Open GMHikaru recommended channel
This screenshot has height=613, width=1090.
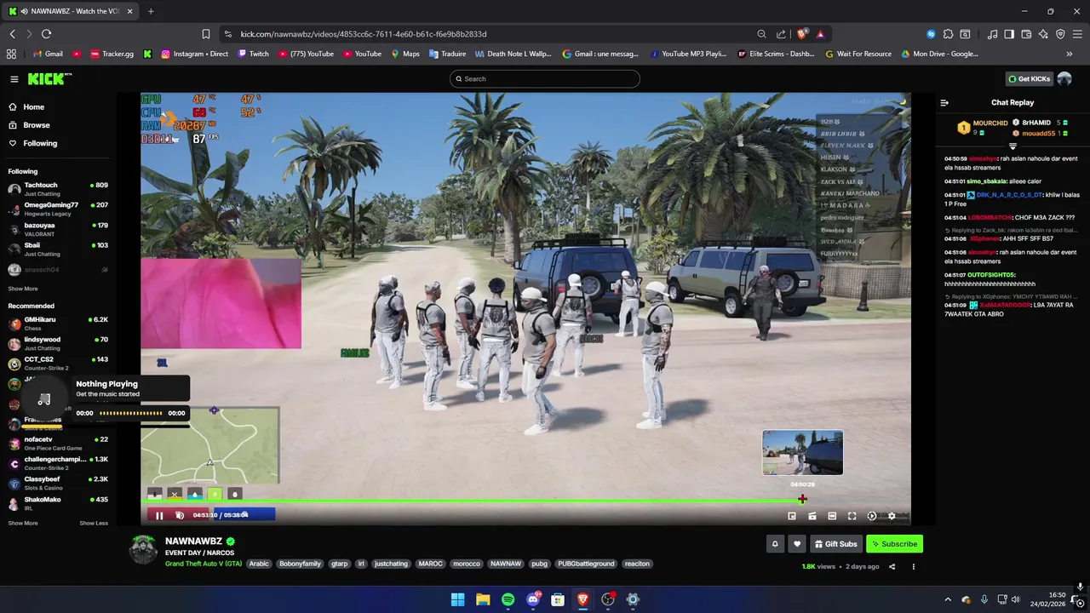pyautogui.click(x=58, y=323)
